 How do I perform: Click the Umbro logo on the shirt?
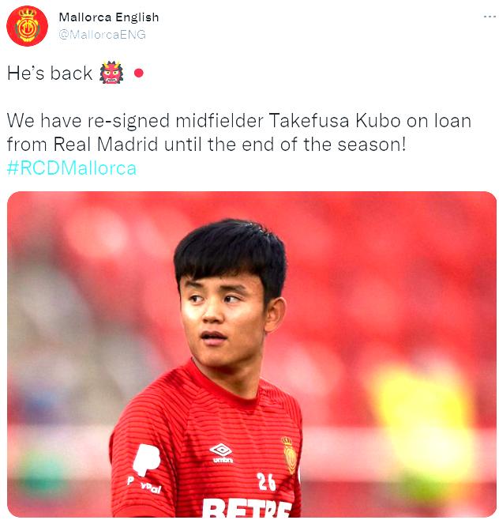pos(222,454)
